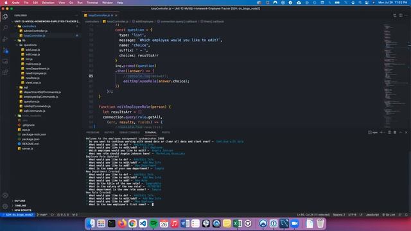411x231 pixels.
Task: Open package.json file
Action: 31,139
